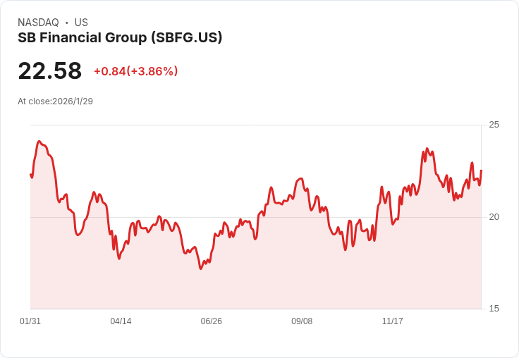Click the final right endpoint of the price line
519x358 pixels.
481,171
